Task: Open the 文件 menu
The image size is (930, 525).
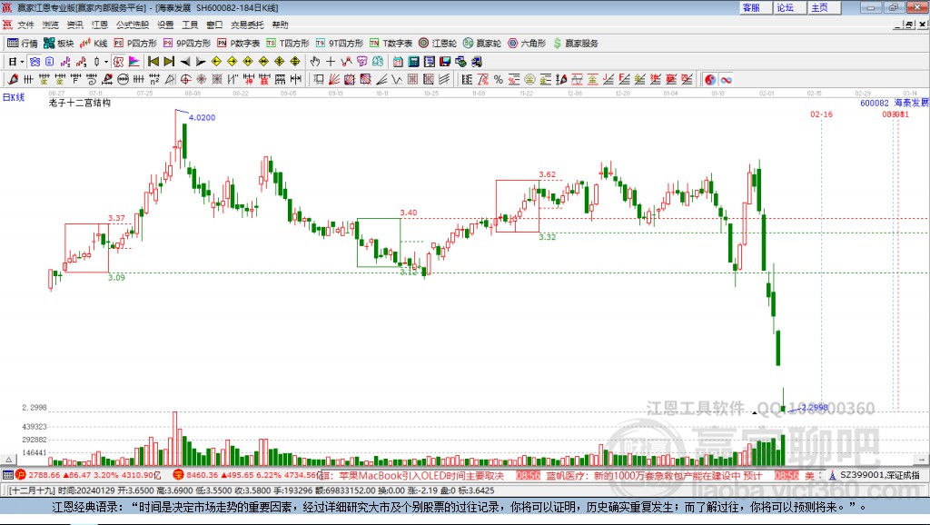Action: (25, 25)
